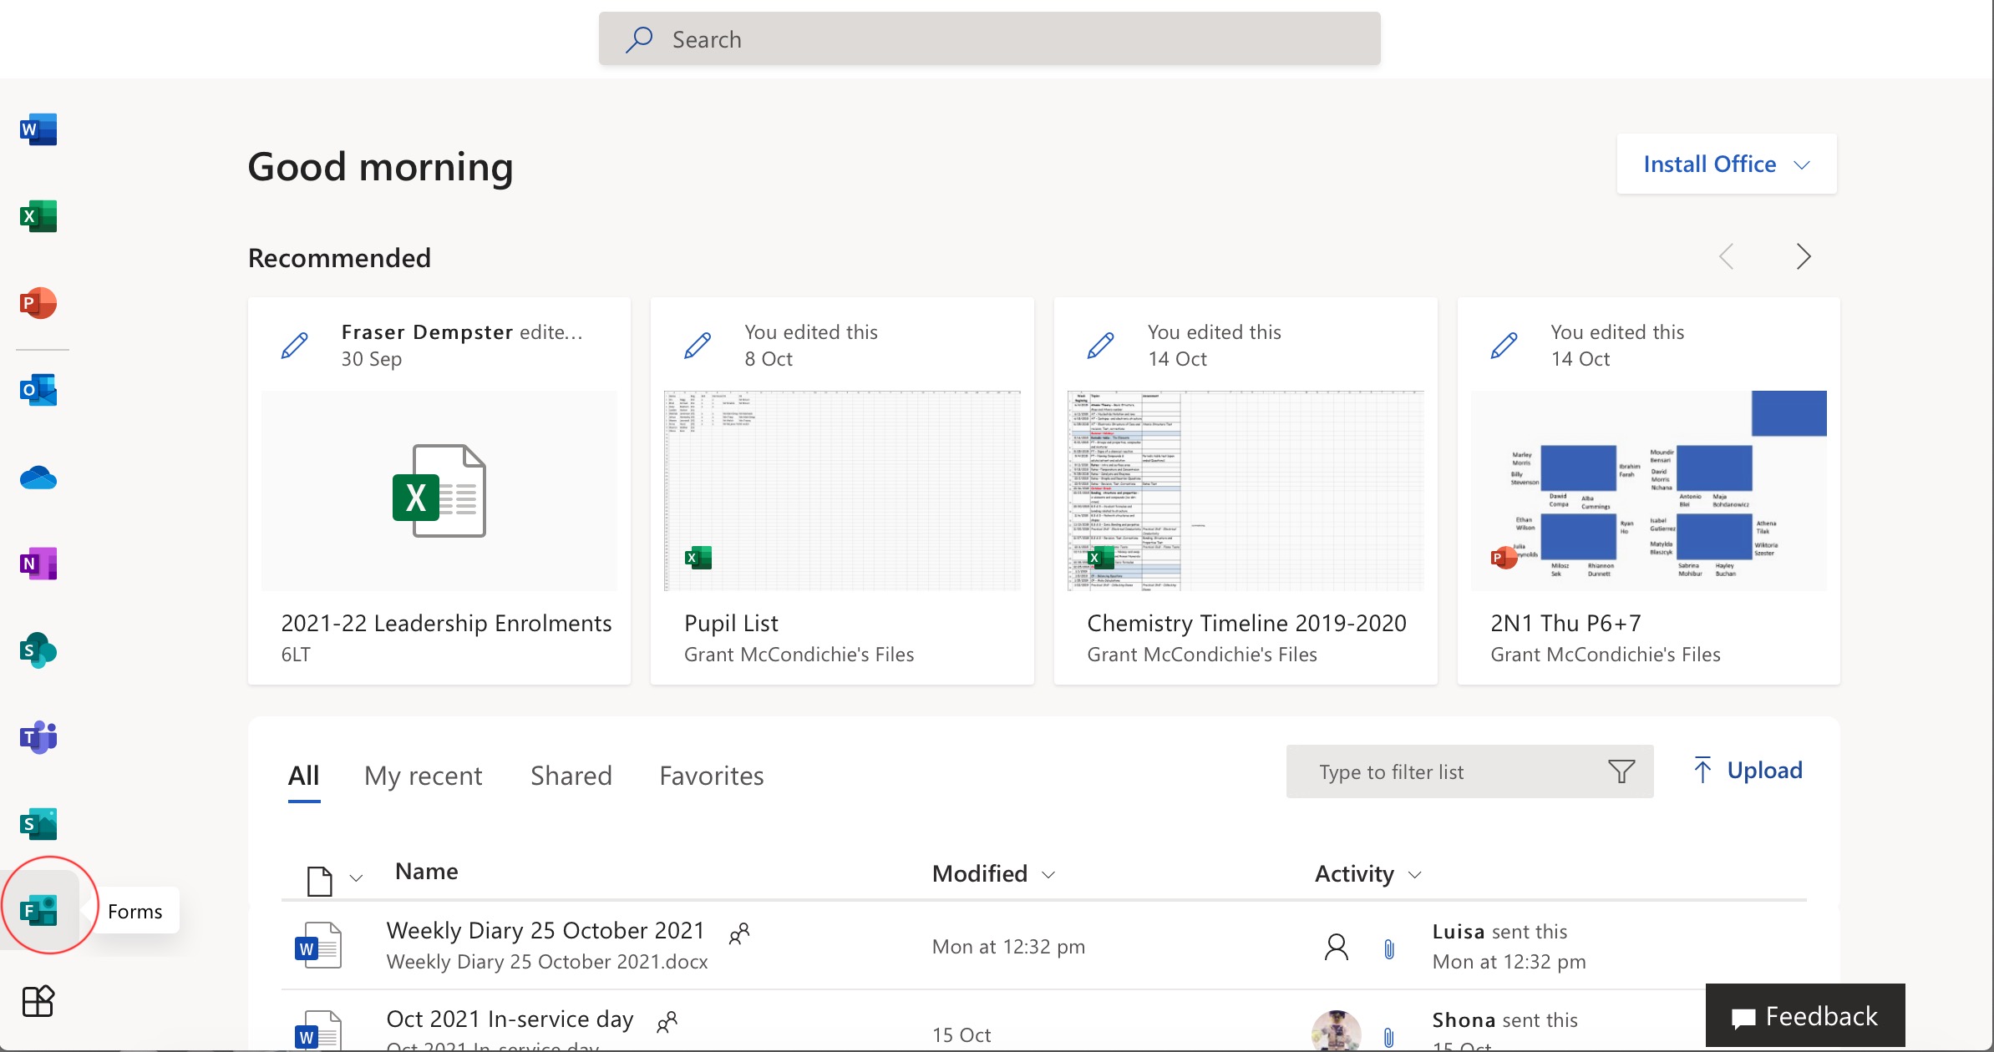Expand file type filter chevron next to Name
Viewport: 1994px width, 1052px height.
(357, 878)
